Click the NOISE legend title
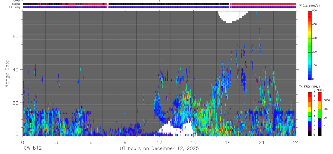 coord(321,90)
